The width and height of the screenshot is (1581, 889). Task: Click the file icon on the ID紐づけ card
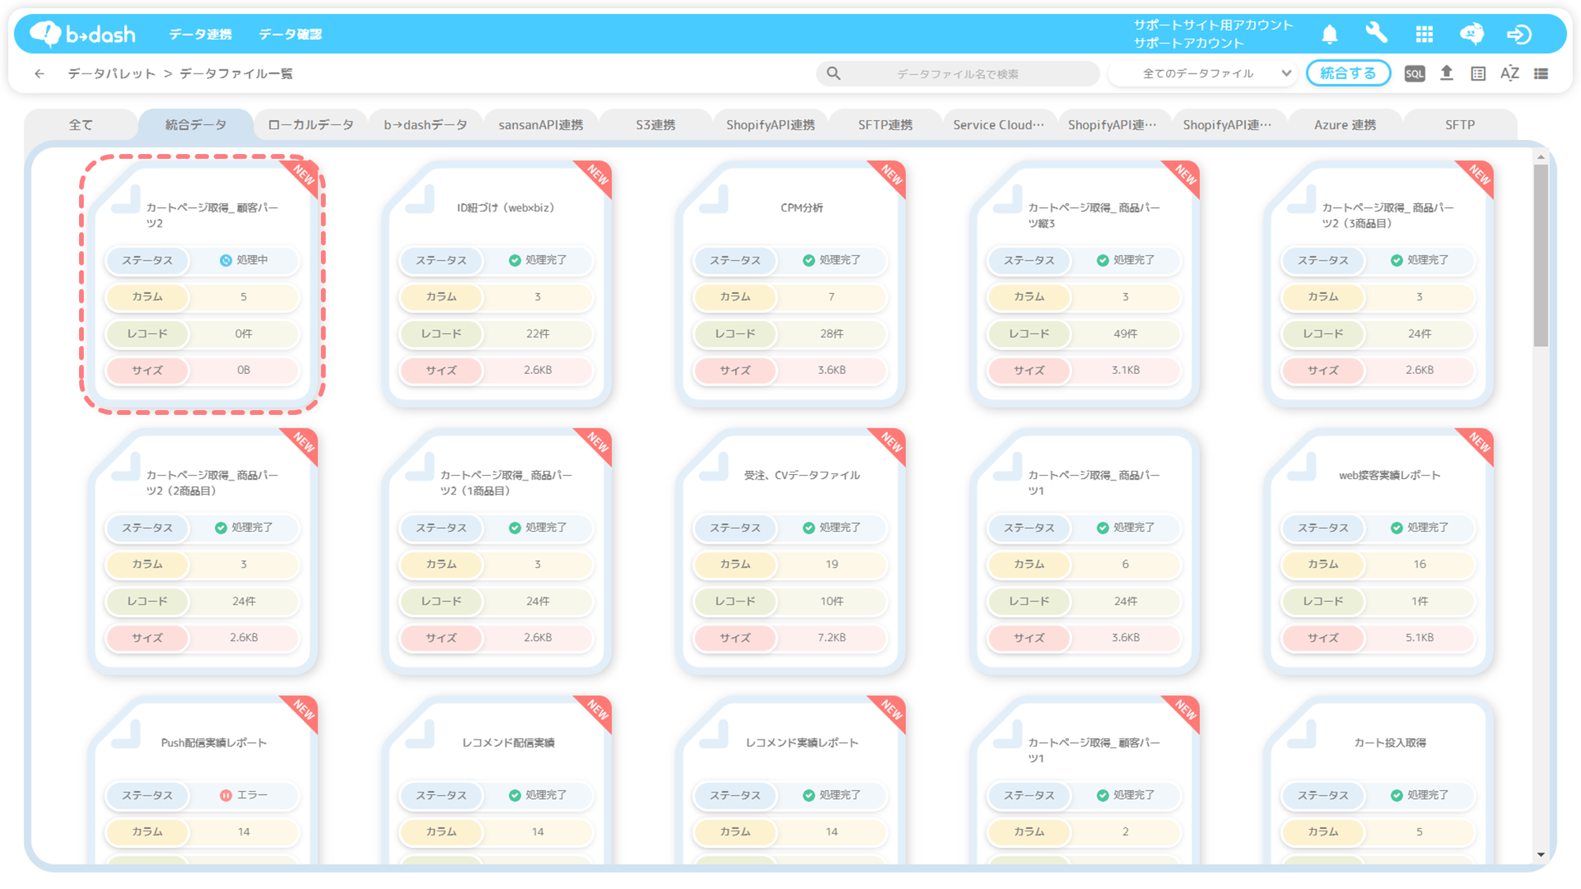420,199
